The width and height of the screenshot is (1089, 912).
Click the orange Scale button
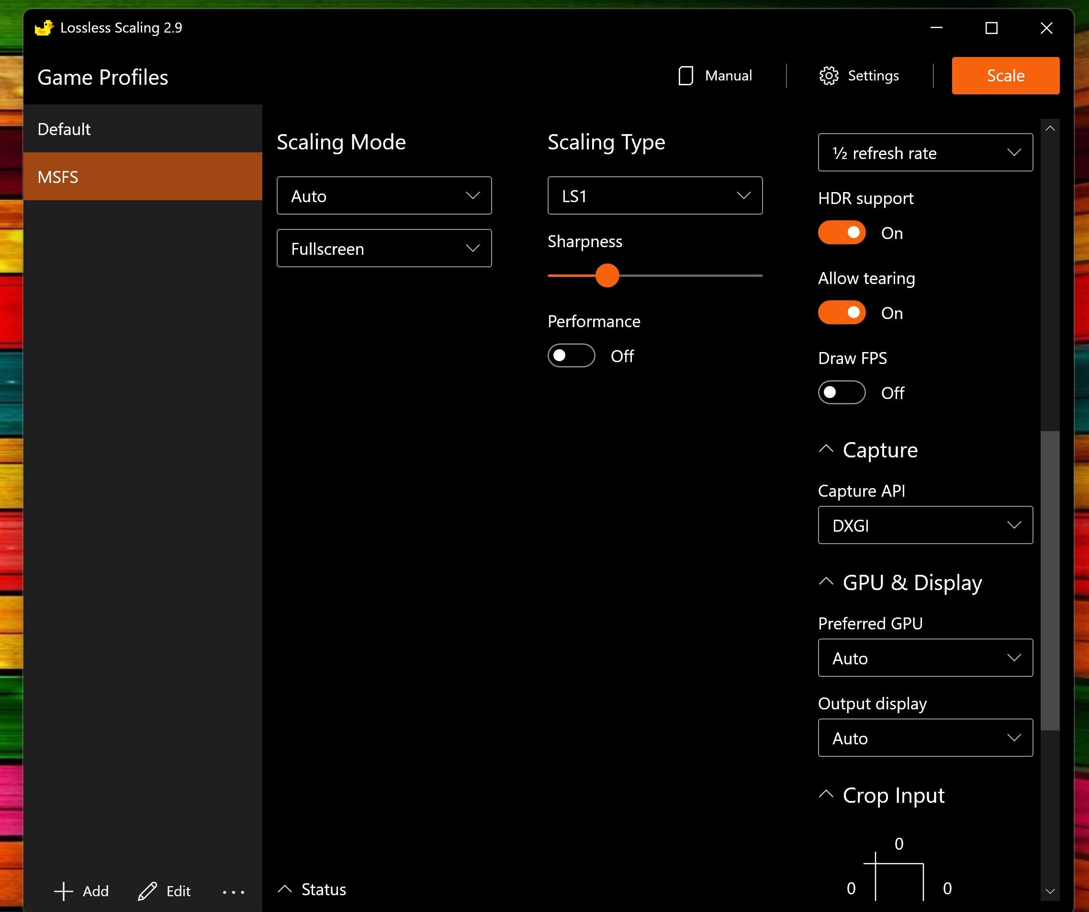1006,76
